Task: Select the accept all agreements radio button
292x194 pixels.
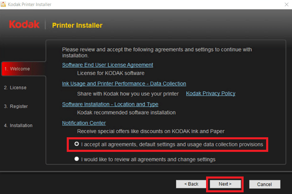Action: [76, 144]
